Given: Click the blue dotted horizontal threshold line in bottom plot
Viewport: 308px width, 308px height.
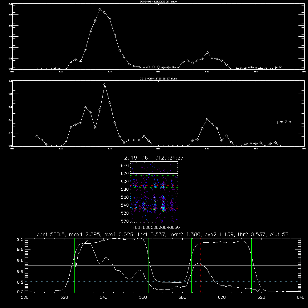Looking at the screenshot, I should tap(163, 282).
